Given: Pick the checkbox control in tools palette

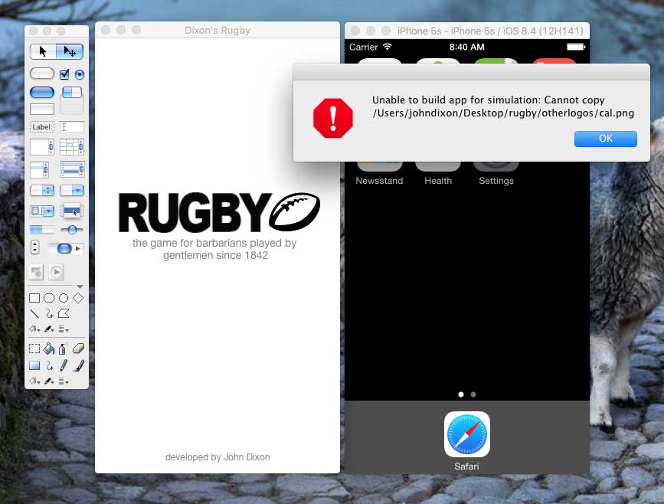Looking at the screenshot, I should [64, 74].
